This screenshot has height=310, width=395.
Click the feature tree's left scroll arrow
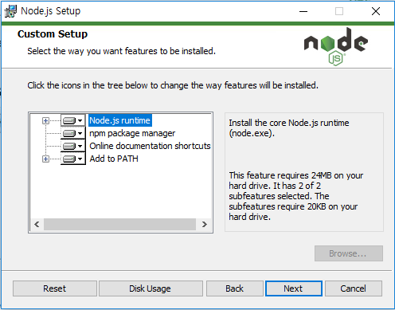(37, 225)
